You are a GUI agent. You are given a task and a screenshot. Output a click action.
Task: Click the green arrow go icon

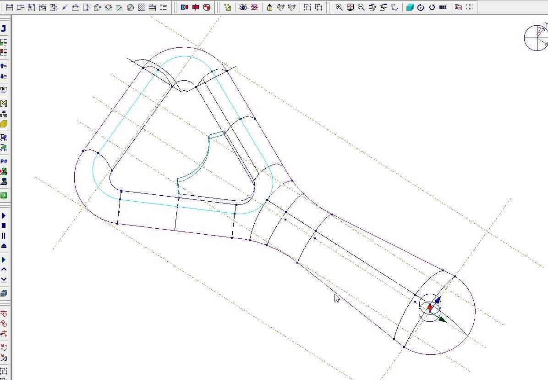[x=4, y=195]
